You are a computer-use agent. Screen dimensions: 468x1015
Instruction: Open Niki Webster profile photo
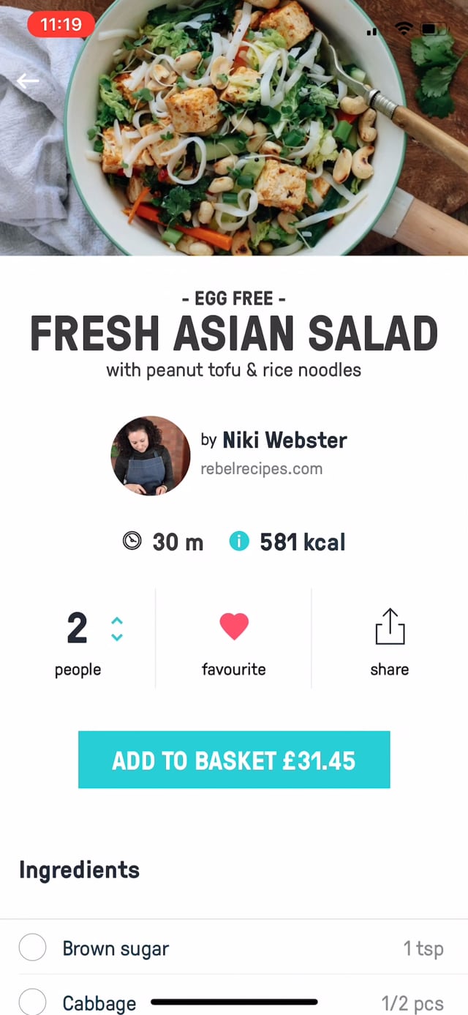click(151, 456)
